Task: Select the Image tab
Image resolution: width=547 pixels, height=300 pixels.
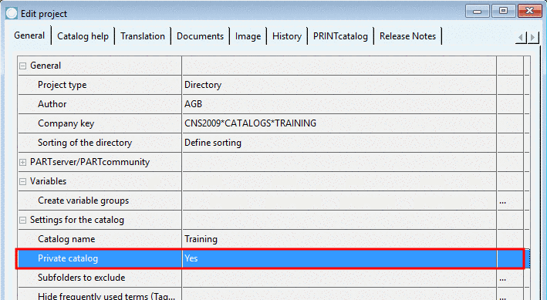Action: coord(248,36)
